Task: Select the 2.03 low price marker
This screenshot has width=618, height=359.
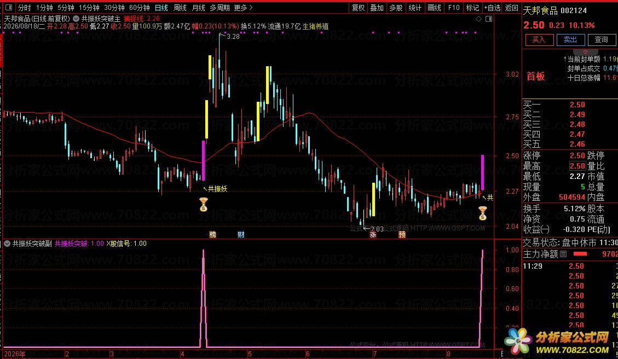Action: tap(377, 229)
